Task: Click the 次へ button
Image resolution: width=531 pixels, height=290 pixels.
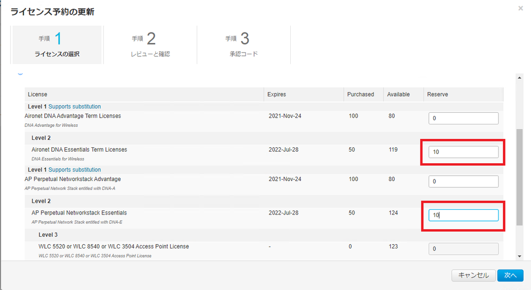Action: pyautogui.click(x=510, y=276)
